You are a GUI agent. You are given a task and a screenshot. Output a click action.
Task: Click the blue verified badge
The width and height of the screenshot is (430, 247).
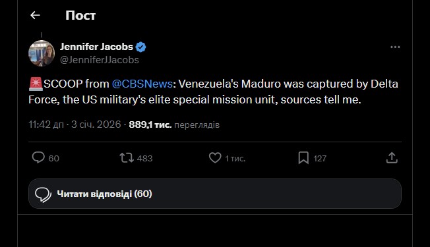tap(141, 47)
